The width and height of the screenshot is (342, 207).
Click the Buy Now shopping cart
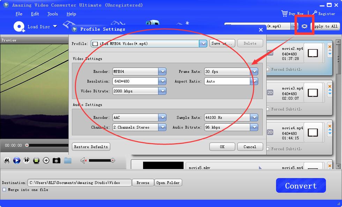coord(284,14)
